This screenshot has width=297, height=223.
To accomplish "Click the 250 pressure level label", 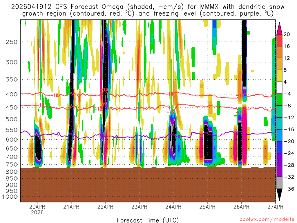I will [12, 42].
